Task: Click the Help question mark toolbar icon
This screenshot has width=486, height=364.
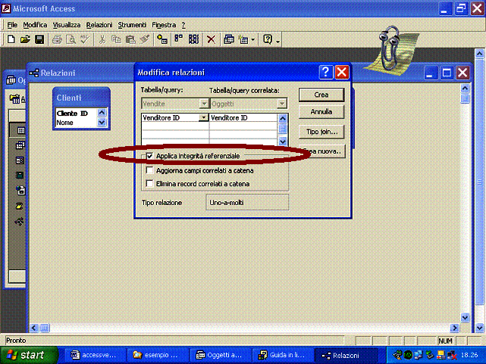Action: pyautogui.click(x=268, y=39)
